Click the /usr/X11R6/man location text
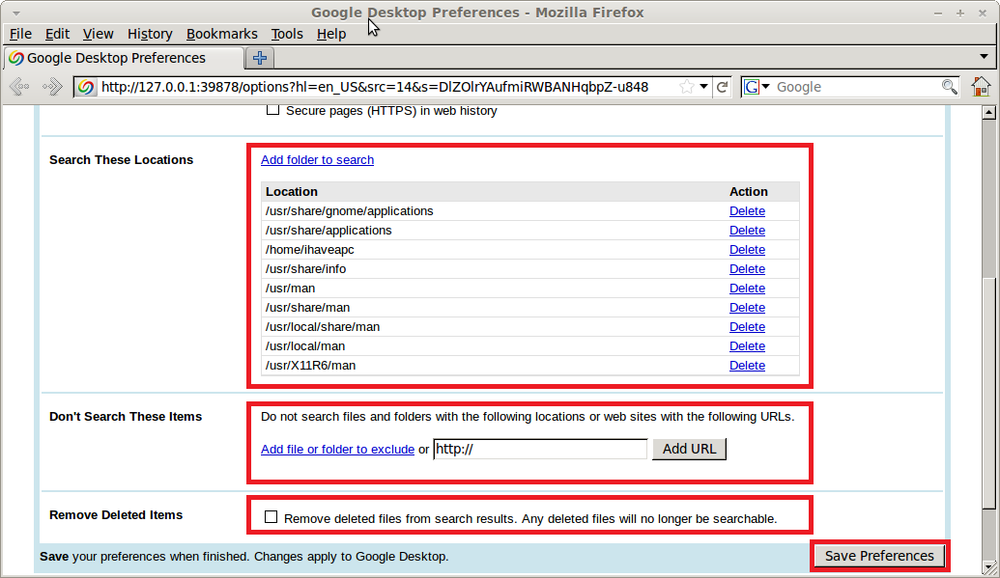This screenshot has width=1000, height=578. (x=310, y=365)
